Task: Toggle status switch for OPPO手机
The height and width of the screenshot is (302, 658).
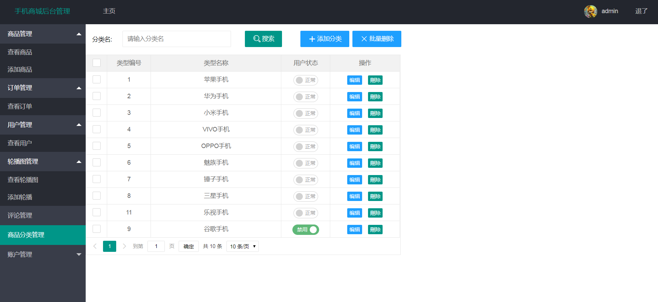Action: pos(306,147)
